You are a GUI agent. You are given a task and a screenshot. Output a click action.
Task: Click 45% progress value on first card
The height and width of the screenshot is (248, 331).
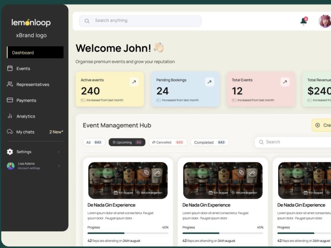click(165, 227)
